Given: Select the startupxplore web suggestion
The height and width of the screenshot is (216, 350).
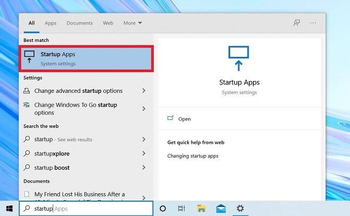Looking at the screenshot, I should [86, 153].
